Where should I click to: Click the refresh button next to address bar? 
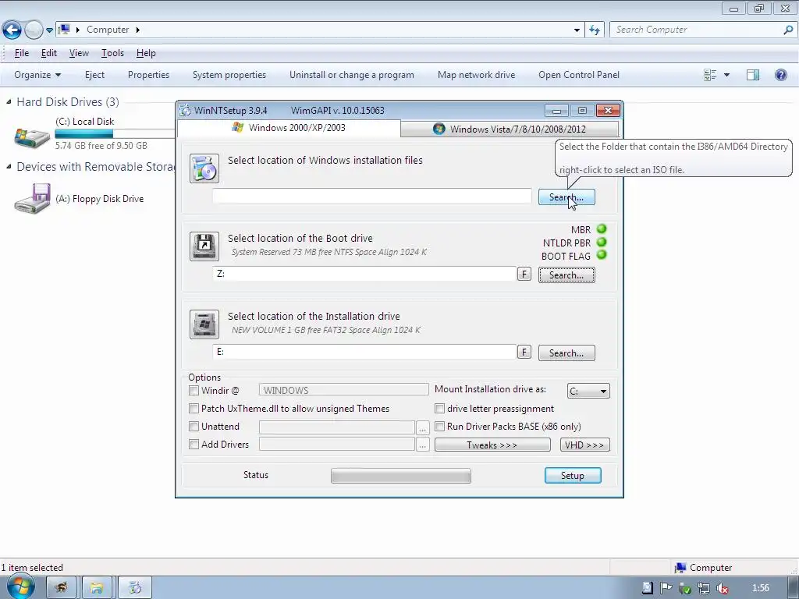coord(594,30)
